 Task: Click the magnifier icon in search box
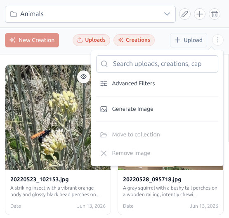104,64
